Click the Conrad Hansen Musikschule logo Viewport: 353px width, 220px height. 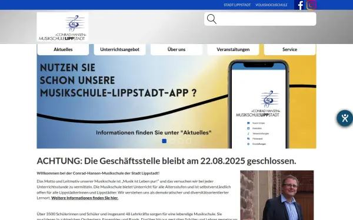62,28
